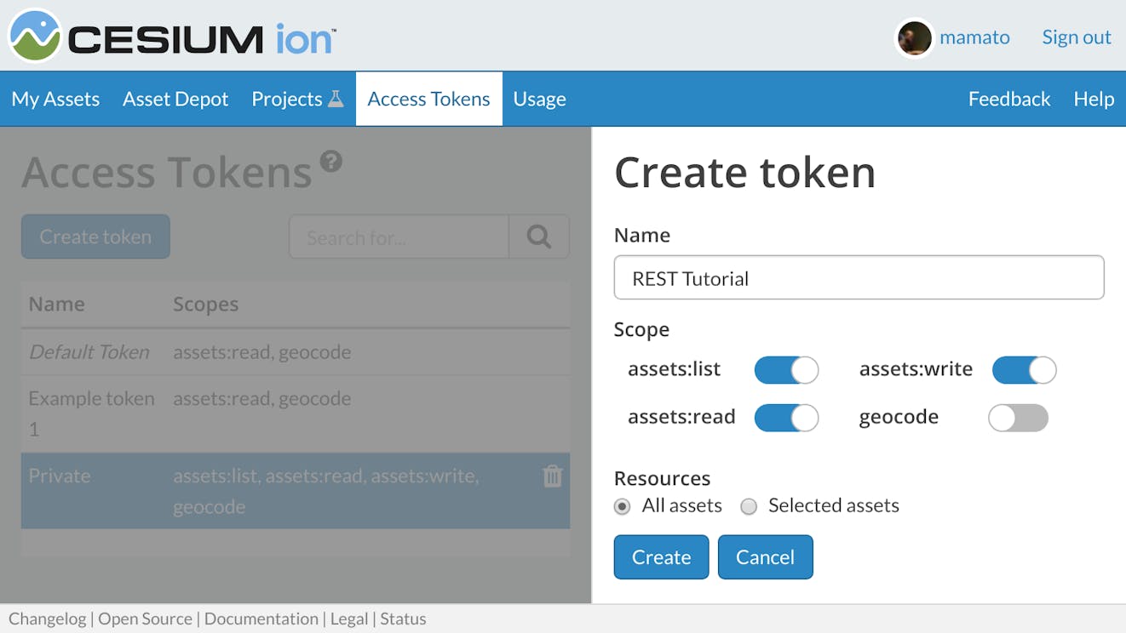The image size is (1126, 633).
Task: Cancel the token creation
Action: pos(765,556)
